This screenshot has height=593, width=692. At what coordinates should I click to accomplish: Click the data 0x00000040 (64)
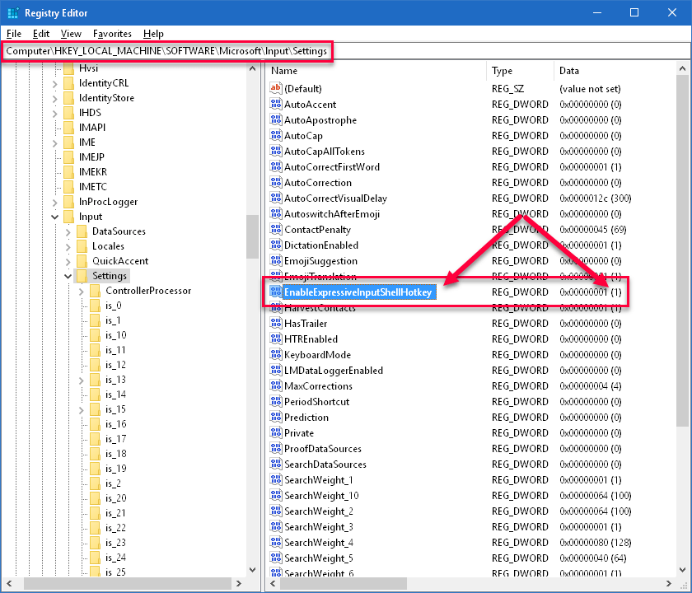592,558
